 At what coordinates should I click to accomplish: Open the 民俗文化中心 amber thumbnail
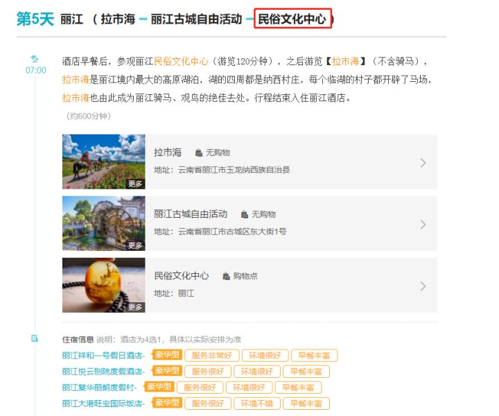pyautogui.click(x=103, y=285)
